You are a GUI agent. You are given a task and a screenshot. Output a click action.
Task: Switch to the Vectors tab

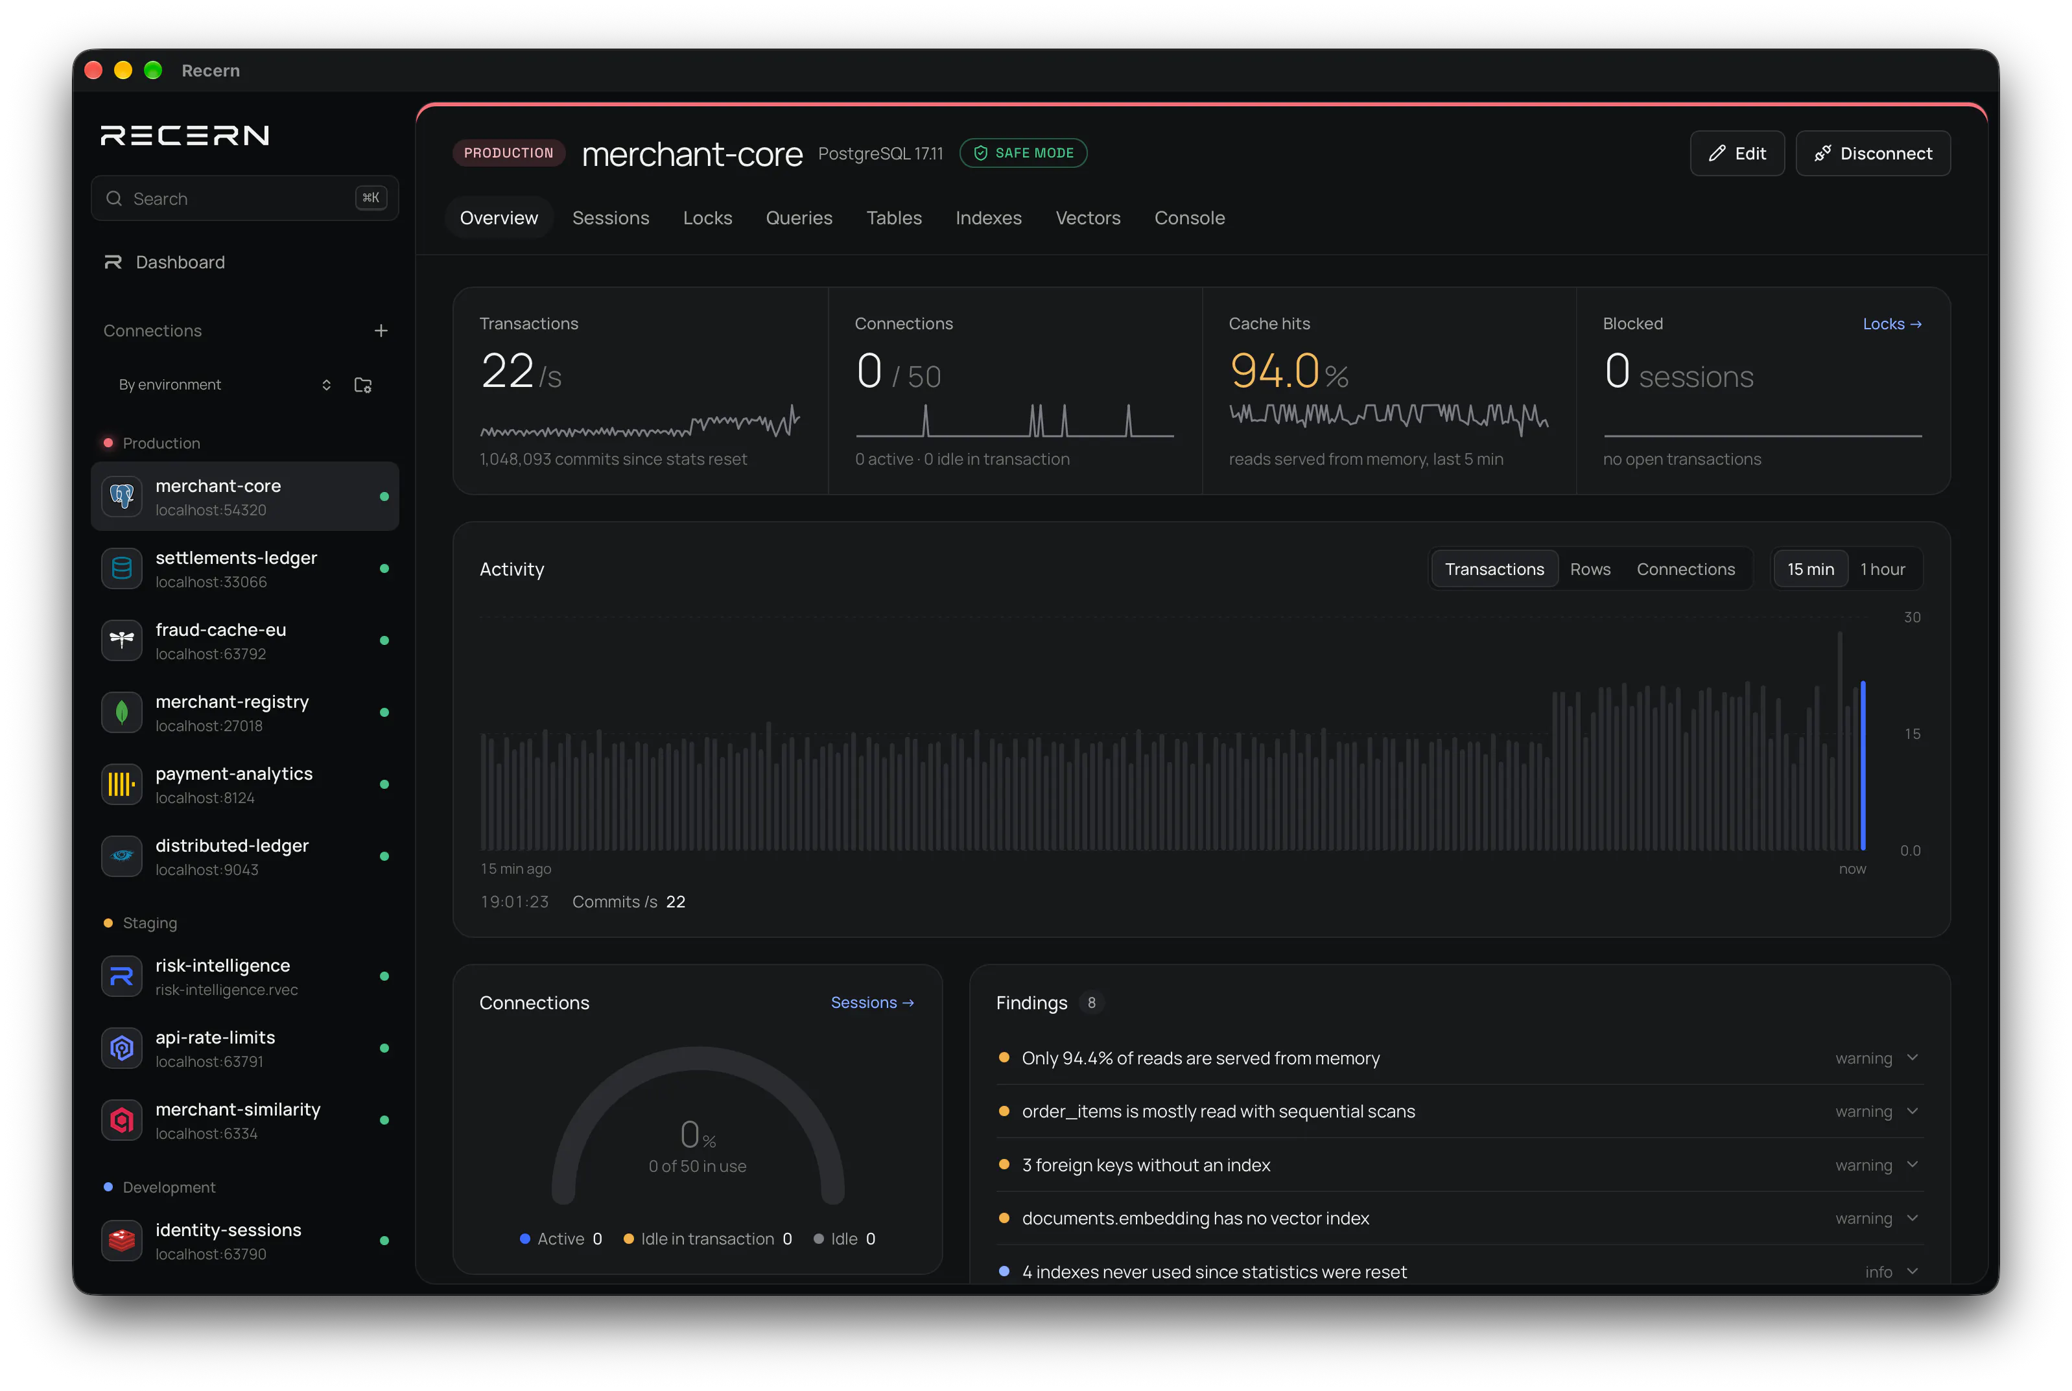[1087, 218]
